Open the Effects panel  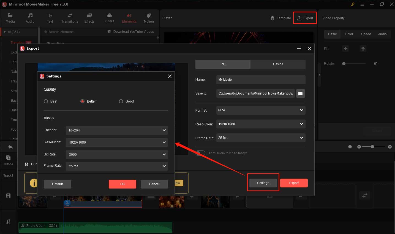[89, 18]
